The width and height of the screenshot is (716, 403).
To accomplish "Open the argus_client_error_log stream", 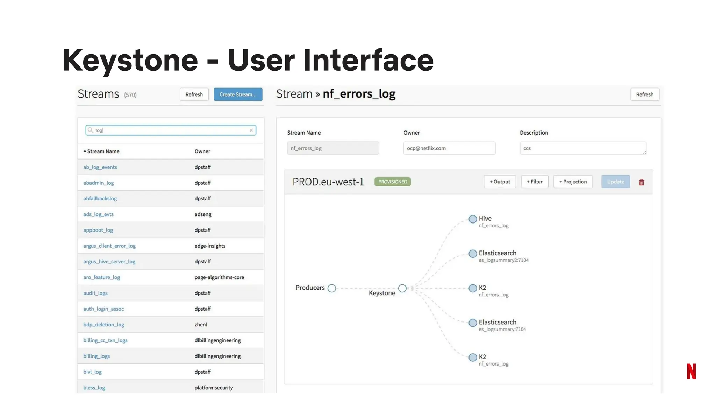I will point(109,246).
